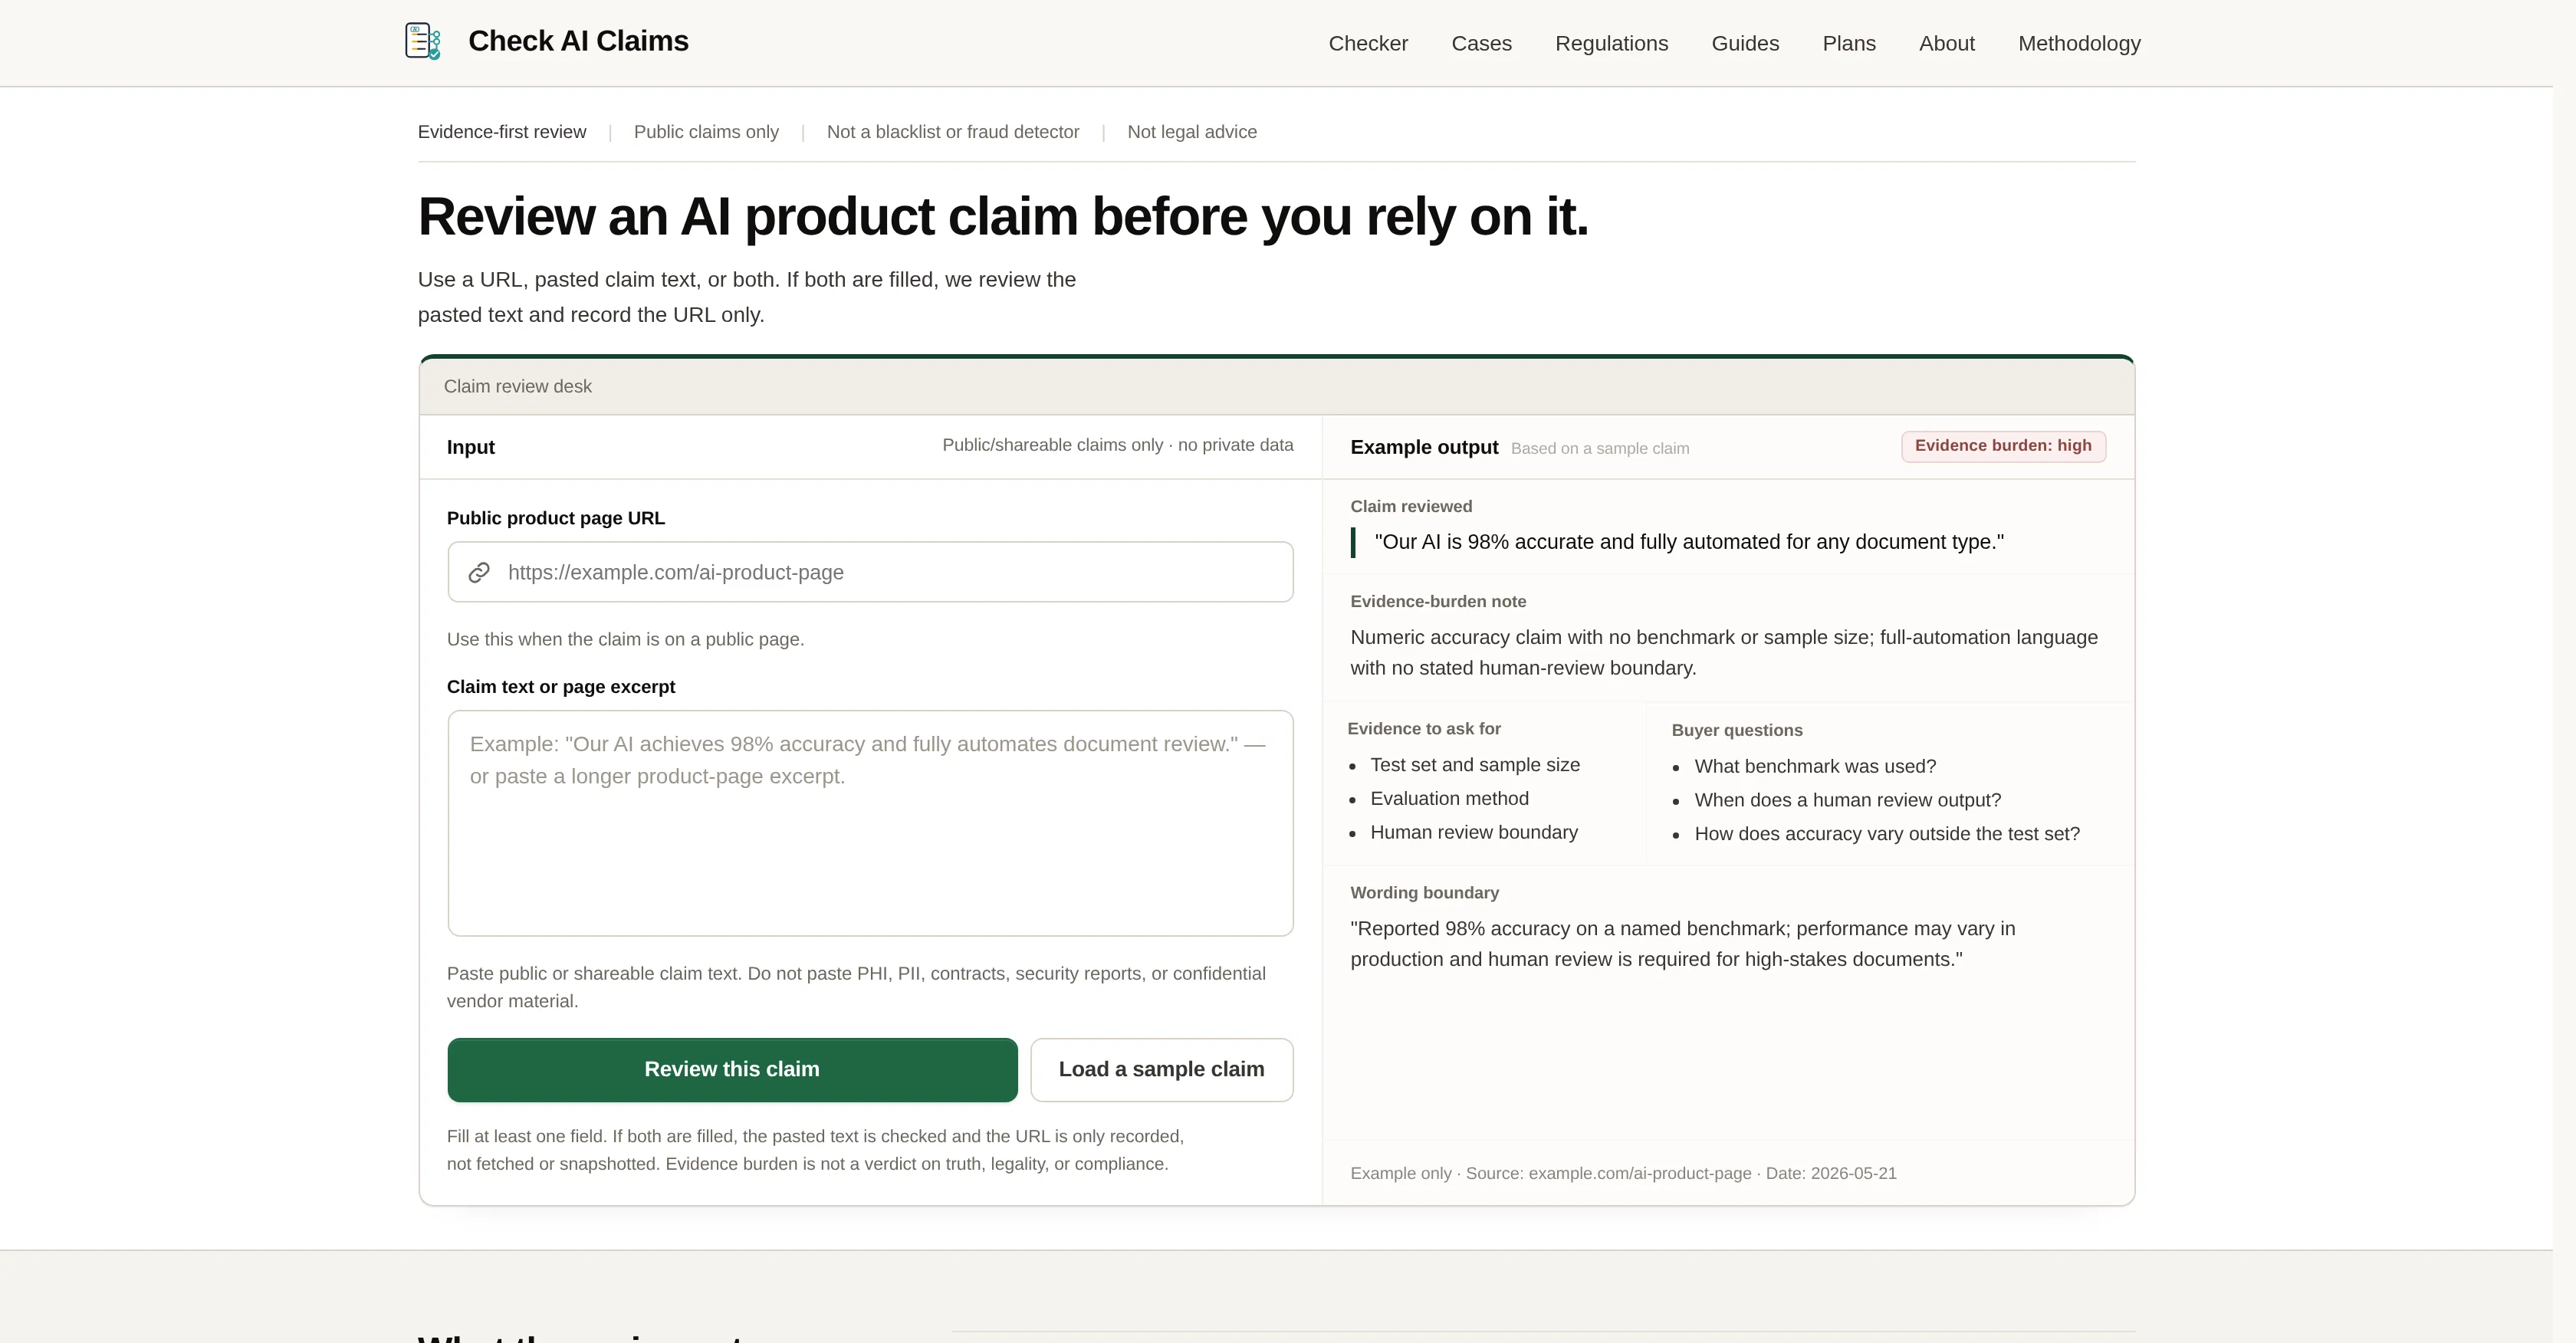
Task: Click the "Not legal advice" label
Action: 1192,132
